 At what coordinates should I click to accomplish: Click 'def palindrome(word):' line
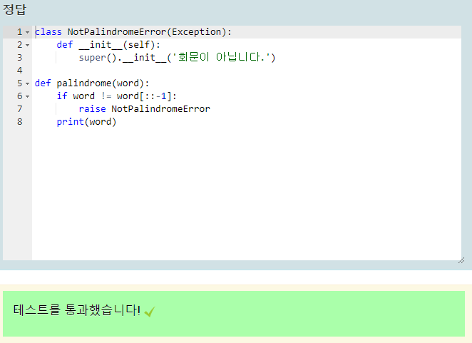(92, 83)
